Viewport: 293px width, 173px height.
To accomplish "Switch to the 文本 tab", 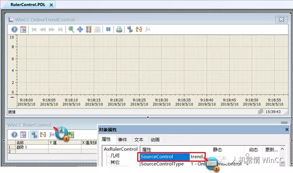I will (x=139, y=140).
